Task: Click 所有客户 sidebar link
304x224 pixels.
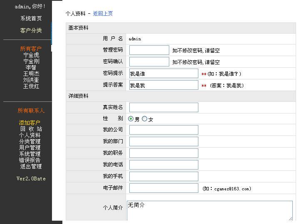Action: coord(31,49)
